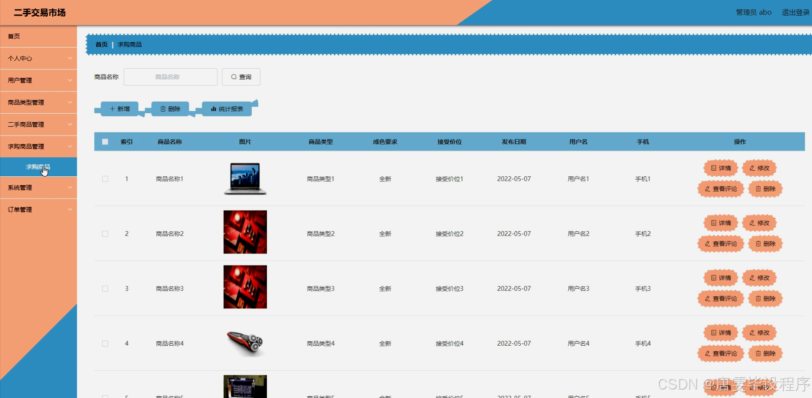Expand the 用户管理 sidebar menu
Viewport: 812px width, 398px height.
point(39,80)
